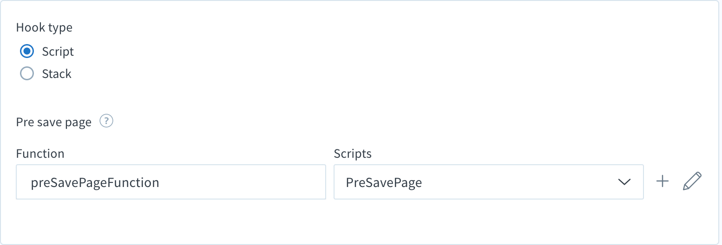Viewport: 722px width, 245px height.
Task: Open the Scripts combo box
Action: coord(489,182)
